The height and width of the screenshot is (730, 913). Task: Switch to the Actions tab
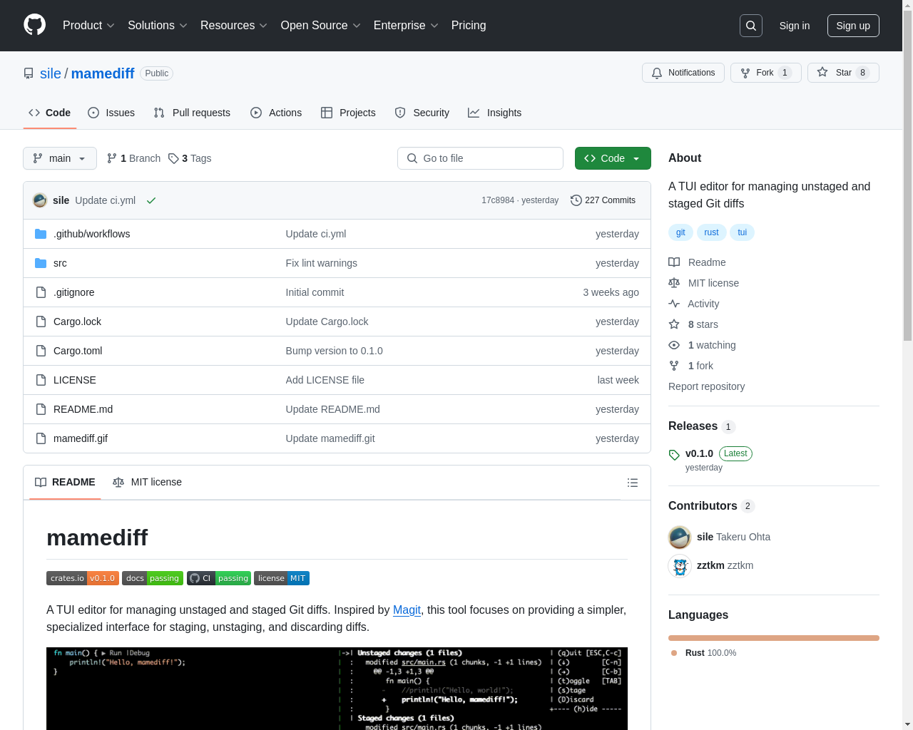click(x=276, y=113)
